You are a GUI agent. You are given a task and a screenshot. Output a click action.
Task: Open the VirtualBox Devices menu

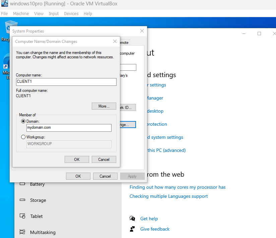pyautogui.click(x=71, y=13)
